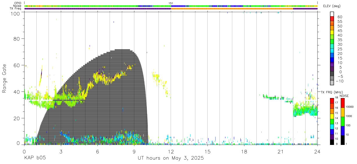Click the TX FRQ legend value 16
The image size is (357, 164).
pyautogui.click(x=337, y=108)
